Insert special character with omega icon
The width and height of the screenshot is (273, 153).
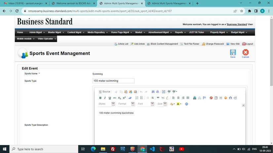230,98
